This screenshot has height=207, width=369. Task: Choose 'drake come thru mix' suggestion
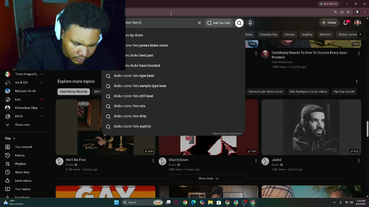pos(173,106)
